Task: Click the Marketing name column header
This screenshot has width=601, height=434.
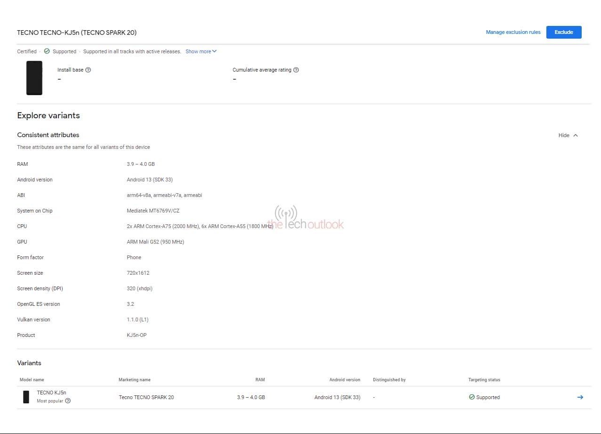Action: pyautogui.click(x=135, y=380)
